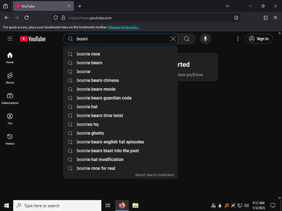Start voice search with the microphone icon
The width and height of the screenshot is (282, 211).
pyautogui.click(x=205, y=39)
